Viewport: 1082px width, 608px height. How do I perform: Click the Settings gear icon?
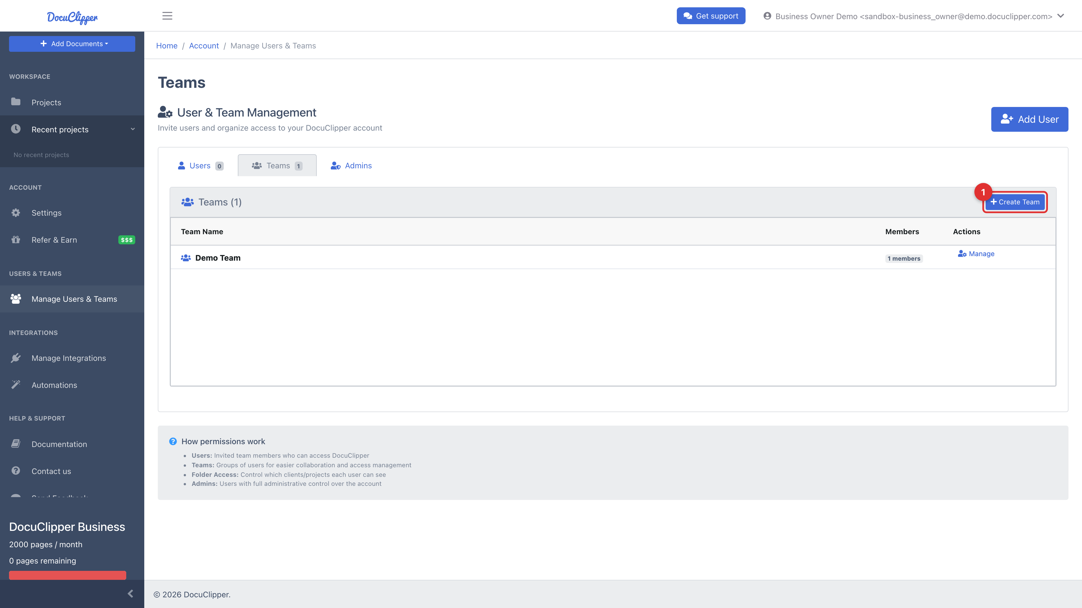pos(15,213)
